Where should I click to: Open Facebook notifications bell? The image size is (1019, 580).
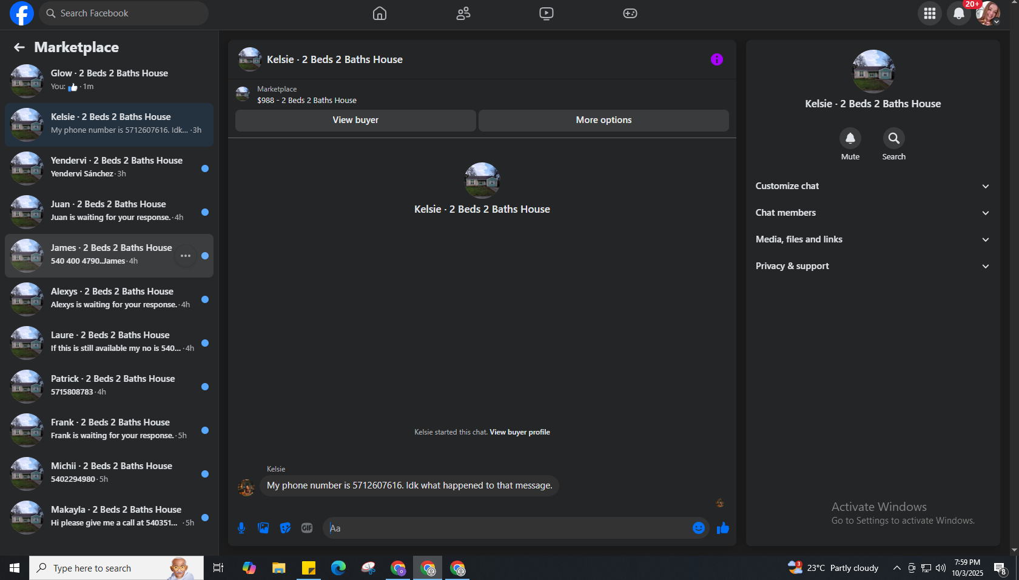click(x=958, y=13)
